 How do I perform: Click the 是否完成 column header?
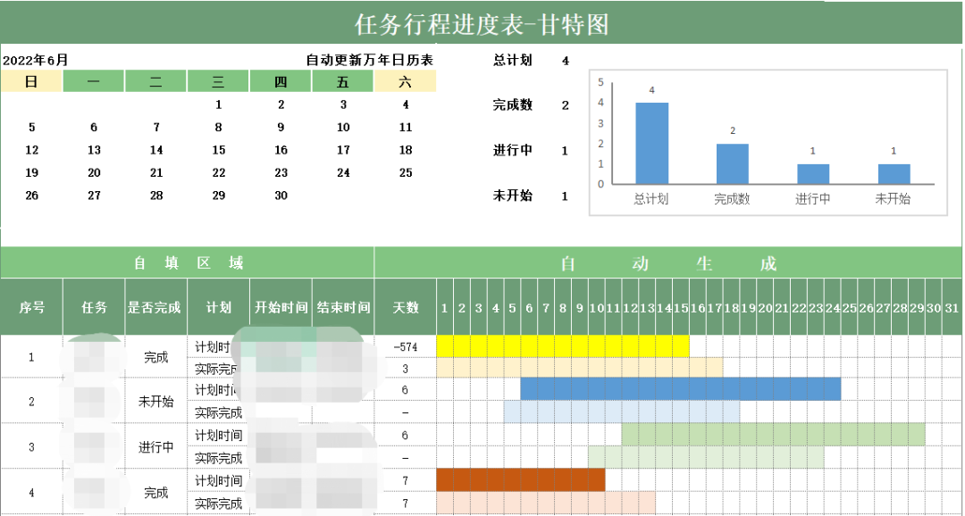(x=156, y=307)
